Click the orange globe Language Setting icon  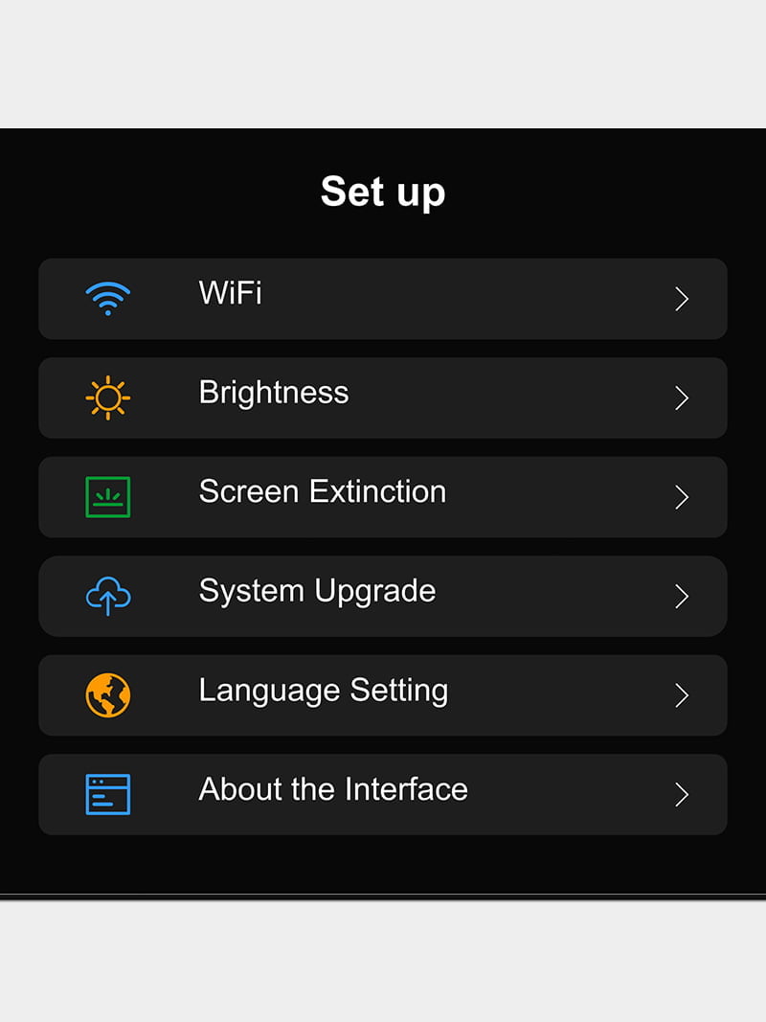pos(107,695)
